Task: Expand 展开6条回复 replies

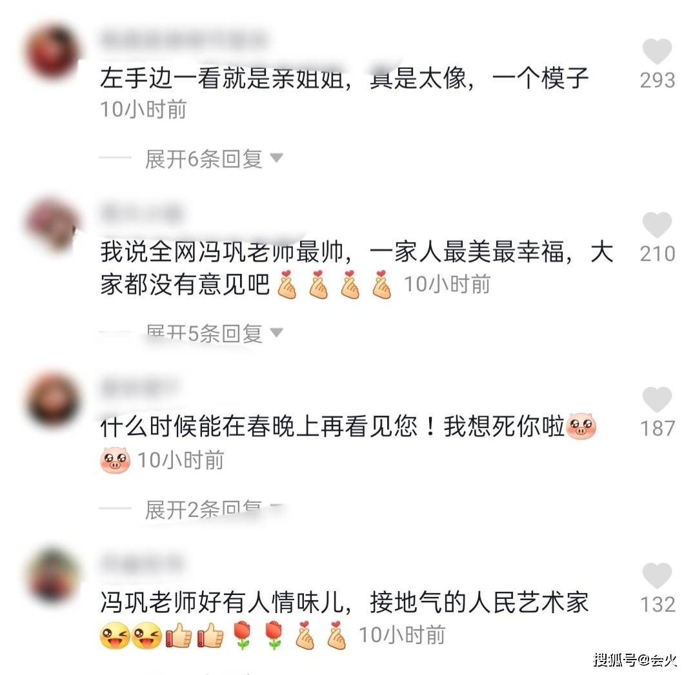Action: [214, 159]
